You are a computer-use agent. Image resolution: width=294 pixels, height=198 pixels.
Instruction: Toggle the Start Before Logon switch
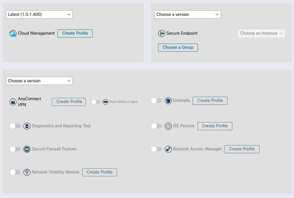coord(96,102)
